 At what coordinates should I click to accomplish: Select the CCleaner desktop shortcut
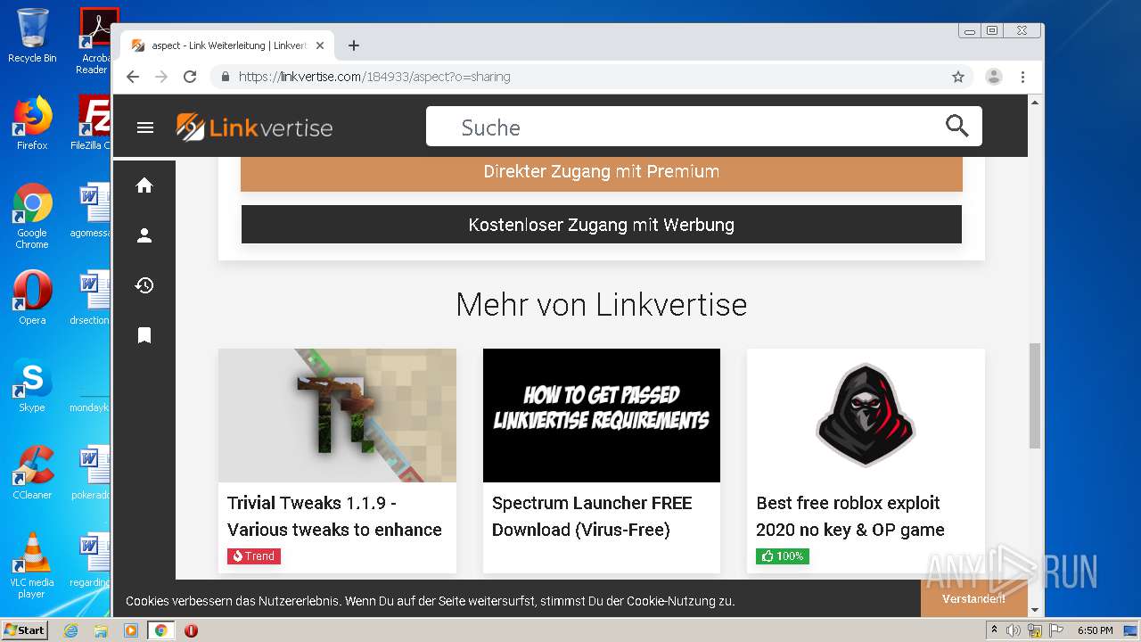pos(32,473)
